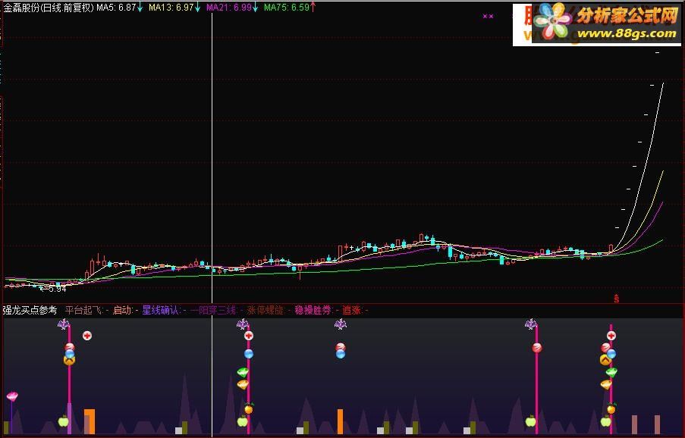
Task: Click the 5.94 low price label
Action: pos(57,289)
